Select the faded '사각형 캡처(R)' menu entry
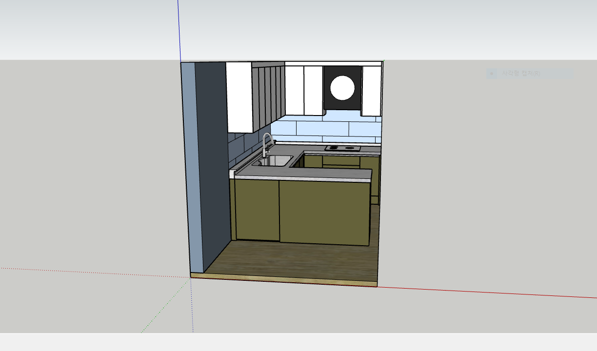The height and width of the screenshot is (351, 597). point(529,74)
